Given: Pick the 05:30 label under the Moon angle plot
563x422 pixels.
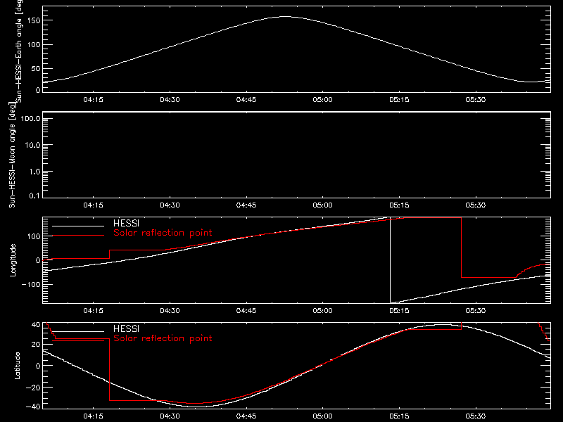Looking at the screenshot, I should [476, 205].
